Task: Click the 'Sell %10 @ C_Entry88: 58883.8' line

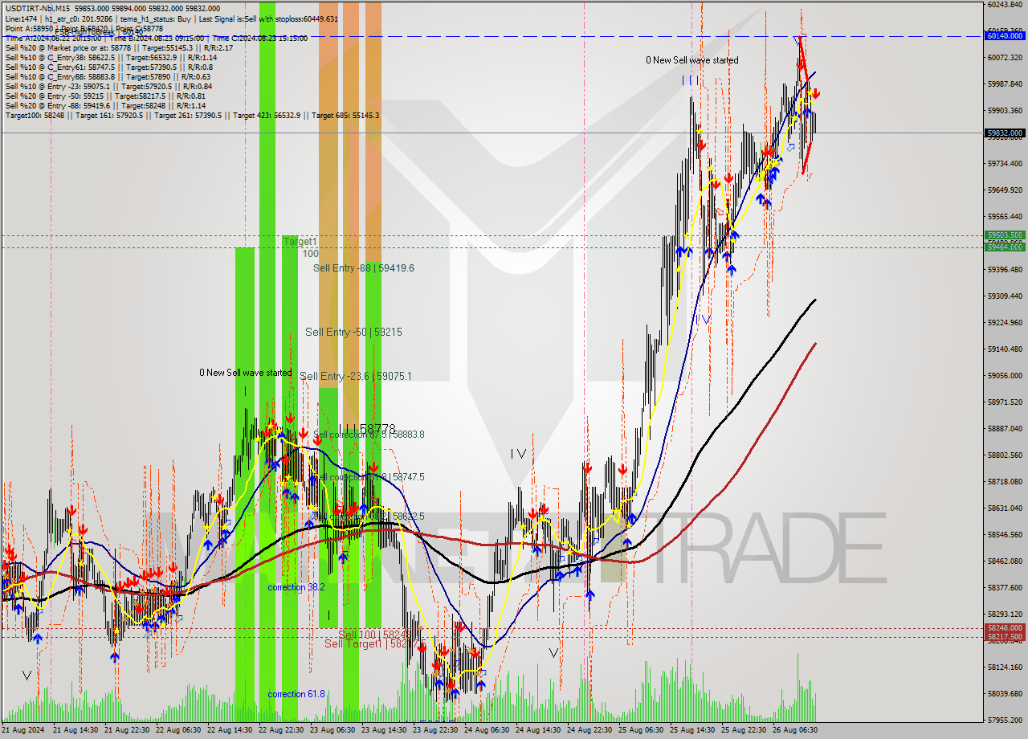Action: point(108,76)
